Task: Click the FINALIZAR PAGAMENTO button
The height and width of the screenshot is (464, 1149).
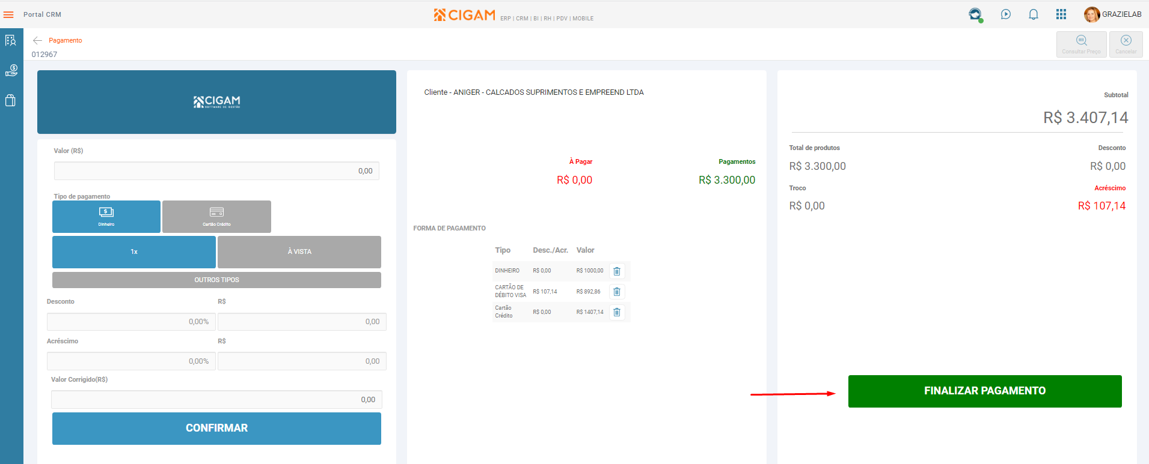Action: point(985,391)
